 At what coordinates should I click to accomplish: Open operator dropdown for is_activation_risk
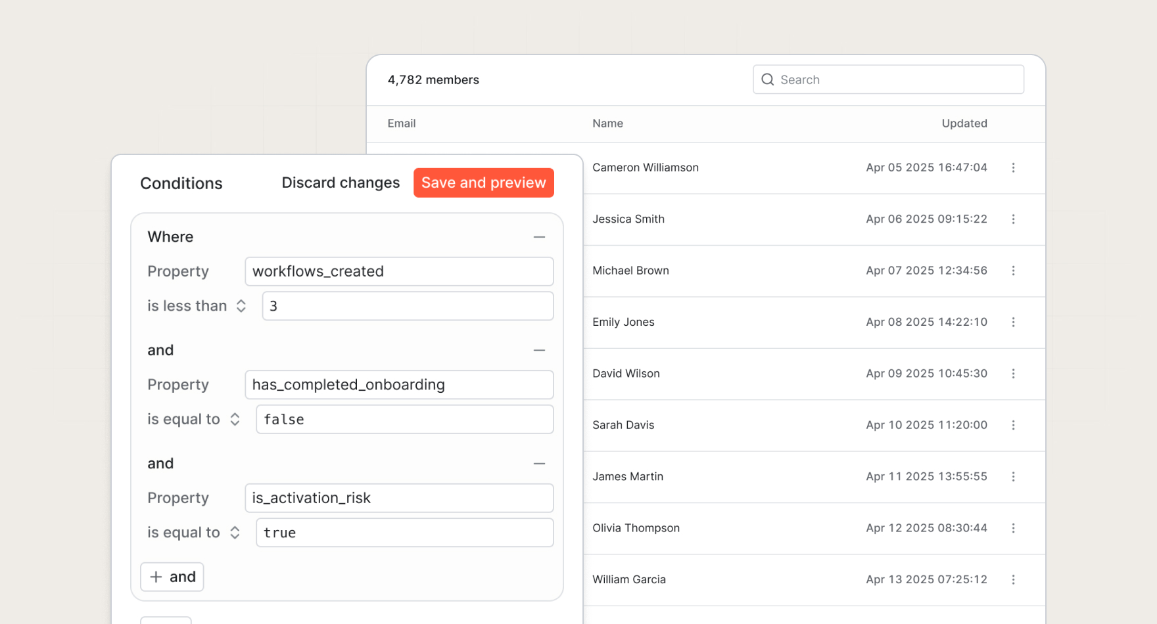pos(193,533)
